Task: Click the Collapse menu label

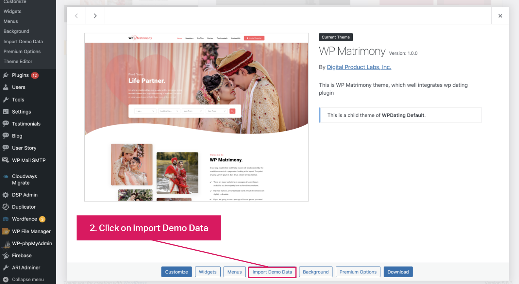Action: pos(28,280)
